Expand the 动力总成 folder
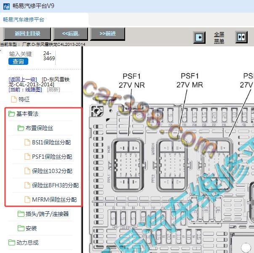The width and height of the screenshot is (254, 253). 27,242
